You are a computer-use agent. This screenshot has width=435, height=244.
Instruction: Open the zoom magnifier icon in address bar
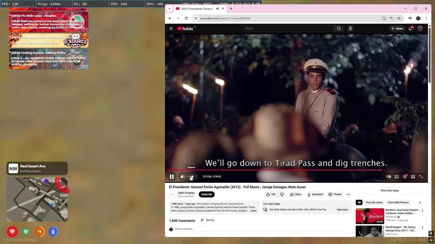(x=391, y=18)
